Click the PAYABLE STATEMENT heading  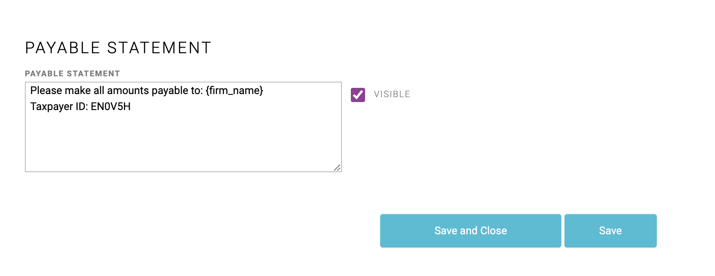pyautogui.click(x=118, y=47)
